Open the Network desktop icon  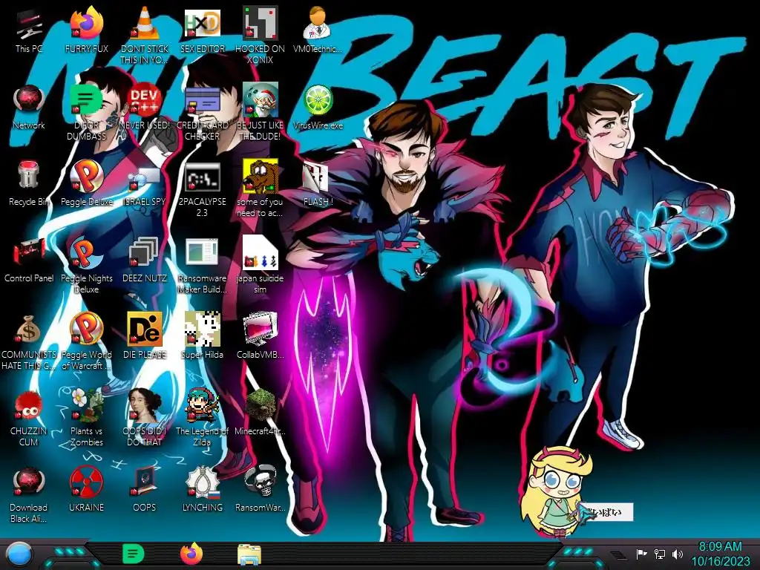pos(29,107)
